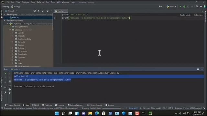Screen dimensions: 207x116
Task: Open Project view dropdown
Action: (11, 11)
